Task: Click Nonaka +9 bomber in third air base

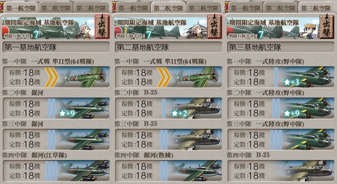Action: (281, 108)
